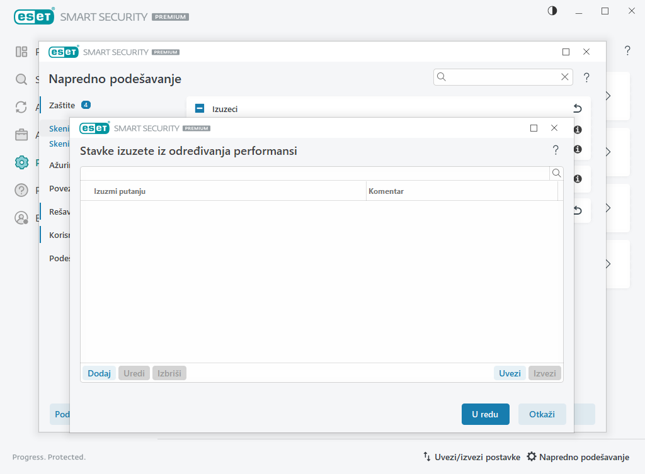Revert the Izuzeci section with the arrow icon
This screenshot has height=474, width=645.
click(x=577, y=108)
